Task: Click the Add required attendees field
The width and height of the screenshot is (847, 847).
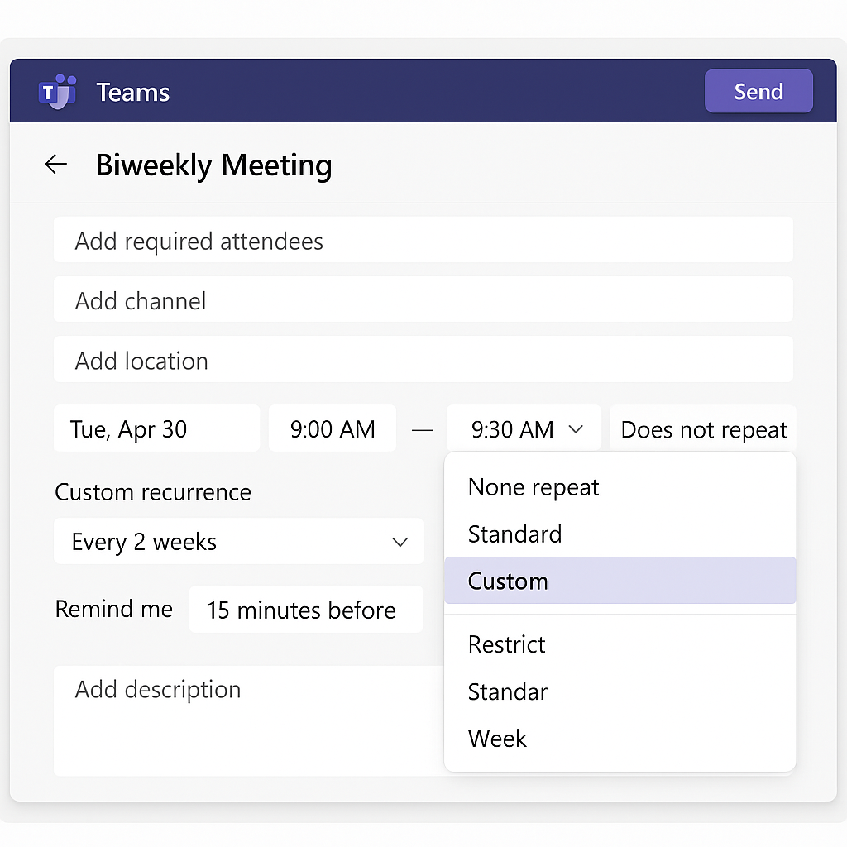Action: tap(423, 241)
